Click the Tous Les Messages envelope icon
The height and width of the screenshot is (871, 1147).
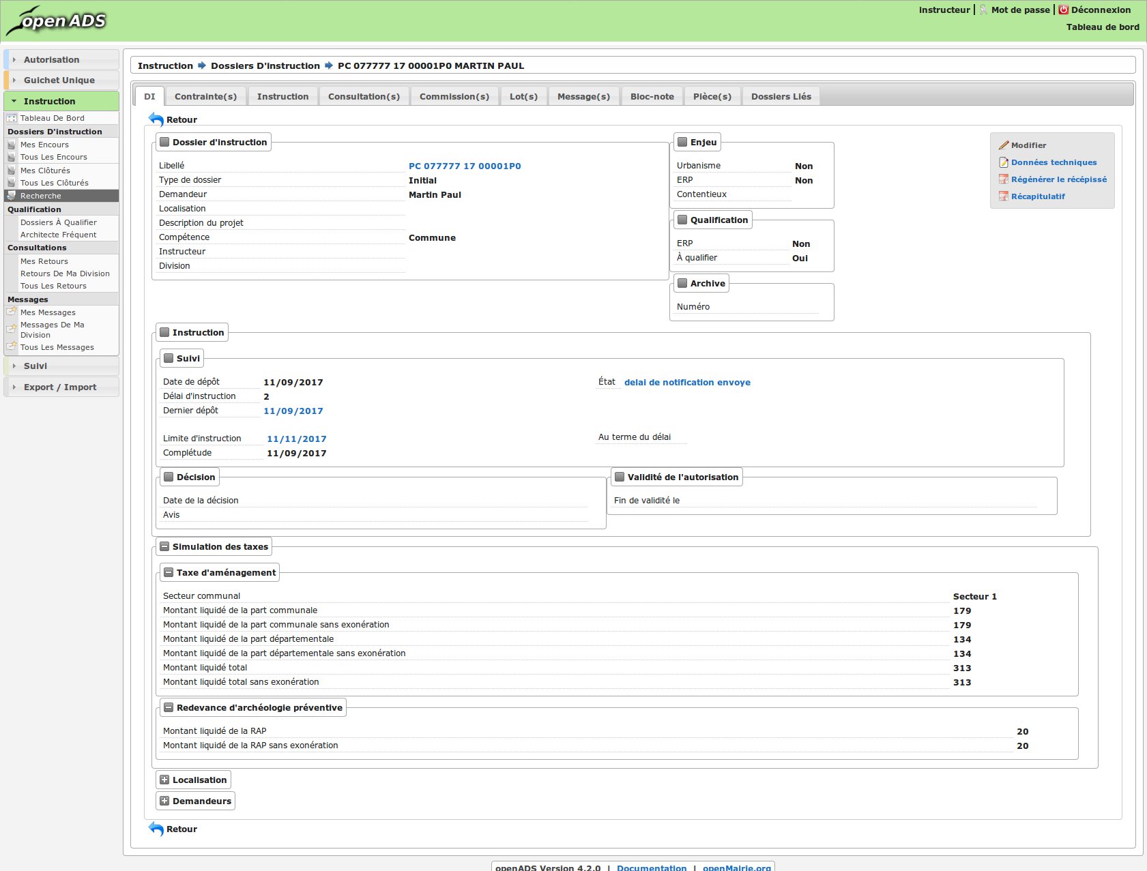point(12,346)
